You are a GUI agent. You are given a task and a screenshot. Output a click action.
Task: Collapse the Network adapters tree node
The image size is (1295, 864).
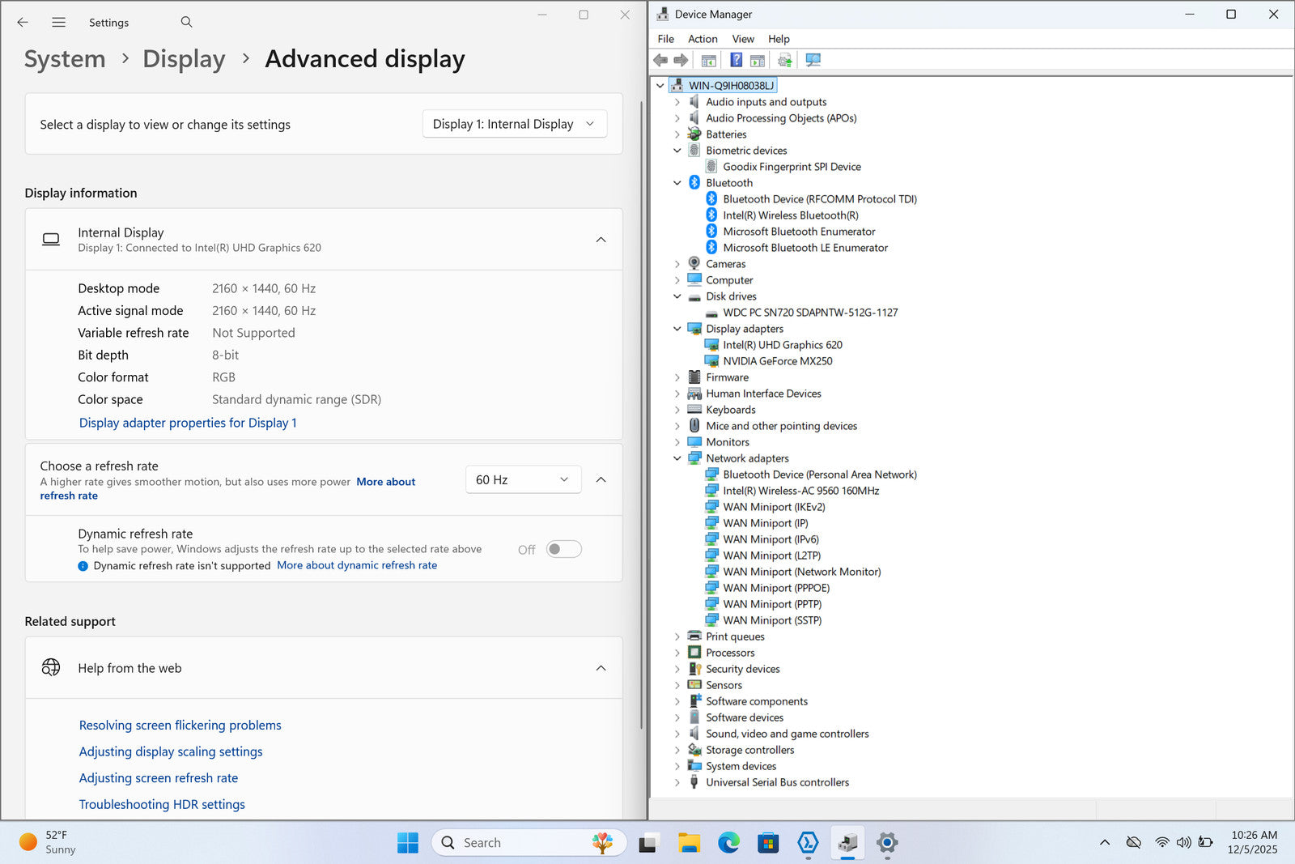(677, 458)
